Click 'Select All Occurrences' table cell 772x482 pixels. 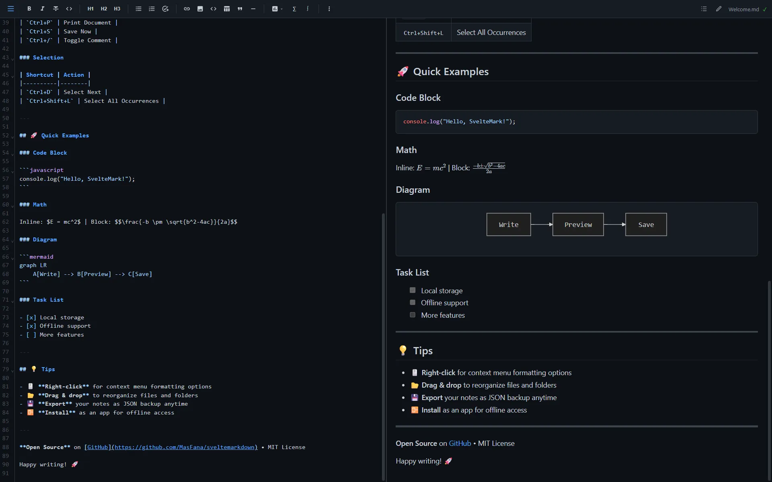[491, 33]
